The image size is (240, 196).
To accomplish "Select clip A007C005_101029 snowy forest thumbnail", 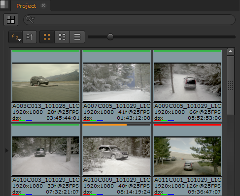I will point(117,82).
